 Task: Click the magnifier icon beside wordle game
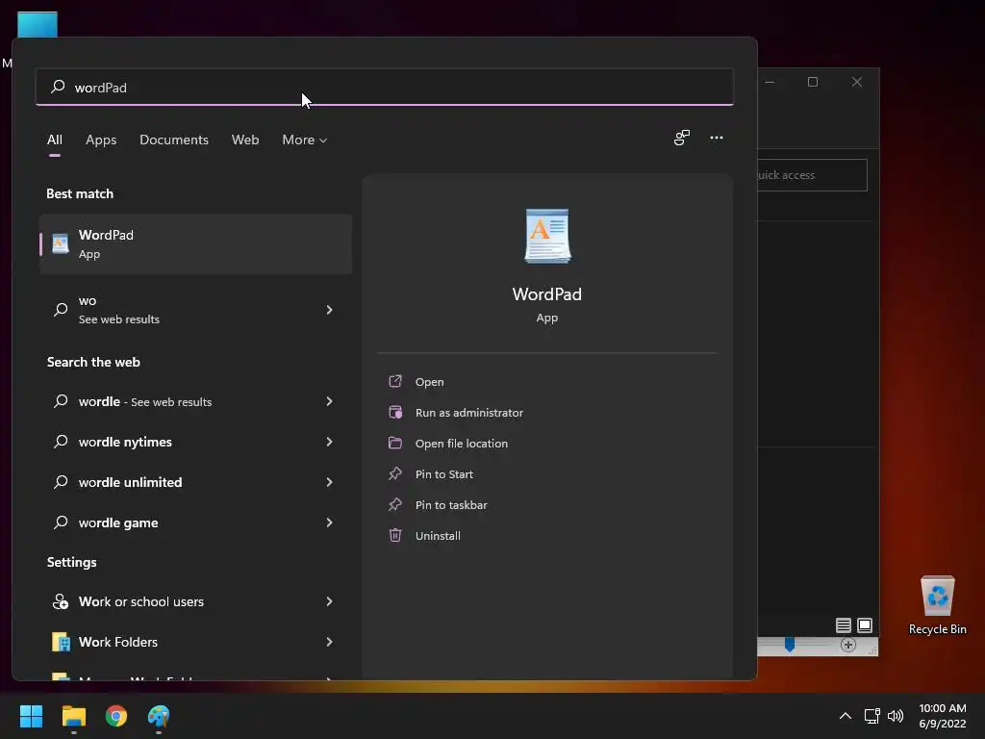click(x=61, y=522)
